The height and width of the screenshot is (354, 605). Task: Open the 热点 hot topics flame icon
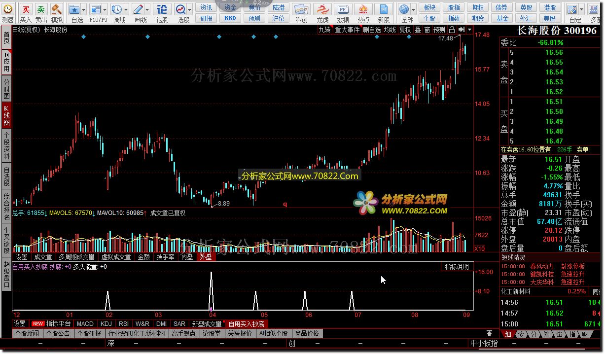click(x=363, y=9)
